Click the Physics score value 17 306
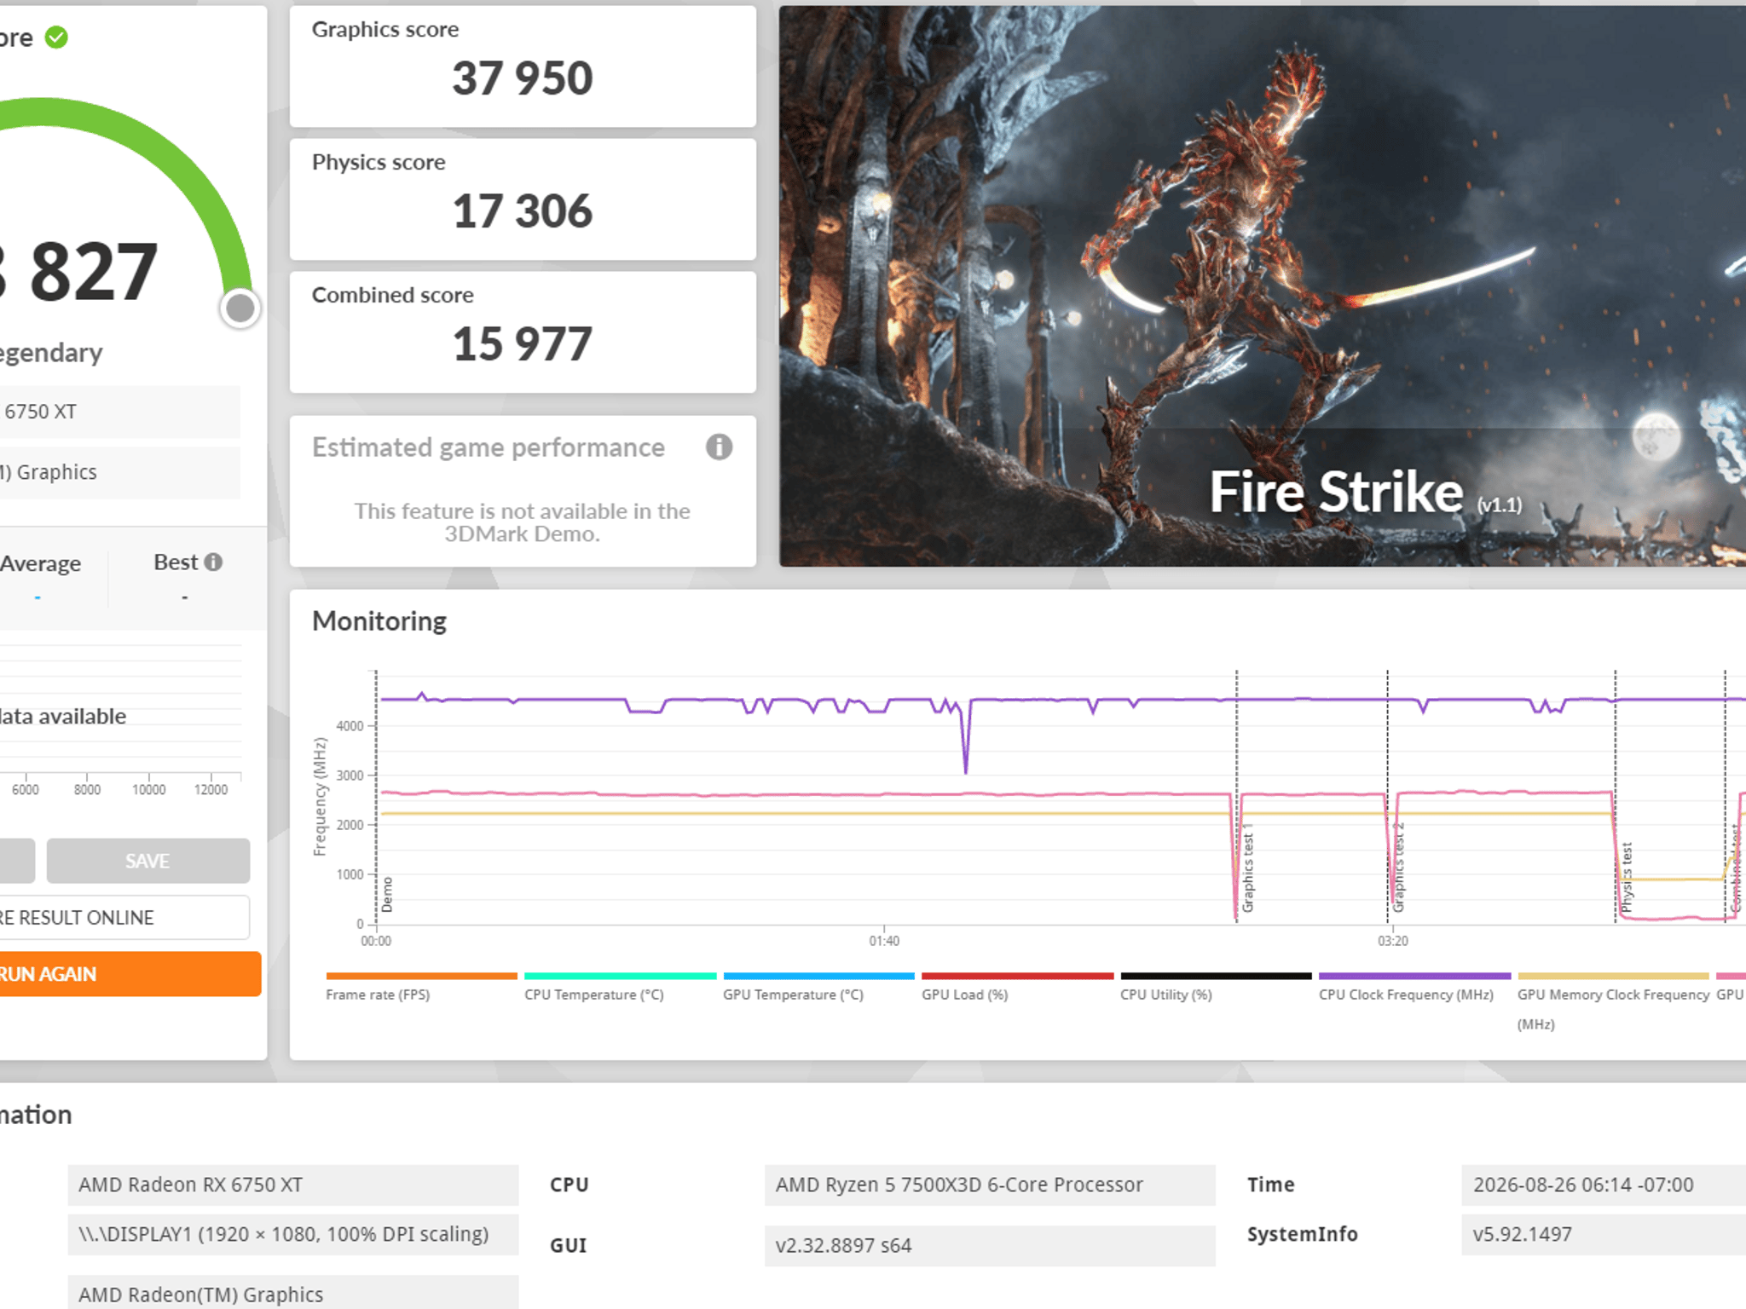This screenshot has width=1746, height=1309. [522, 211]
